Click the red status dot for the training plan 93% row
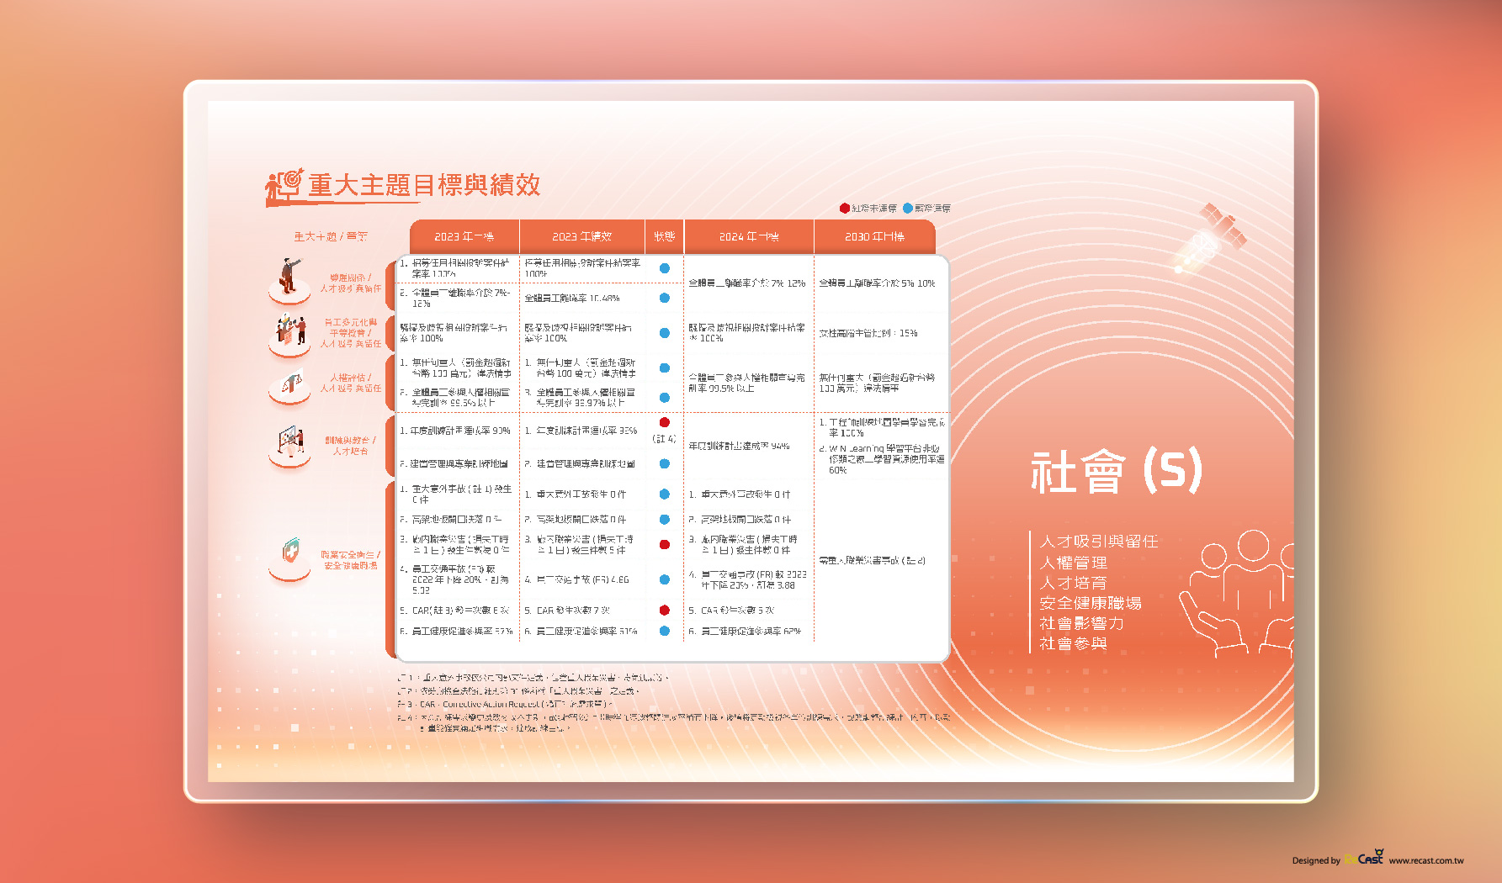 (x=665, y=422)
